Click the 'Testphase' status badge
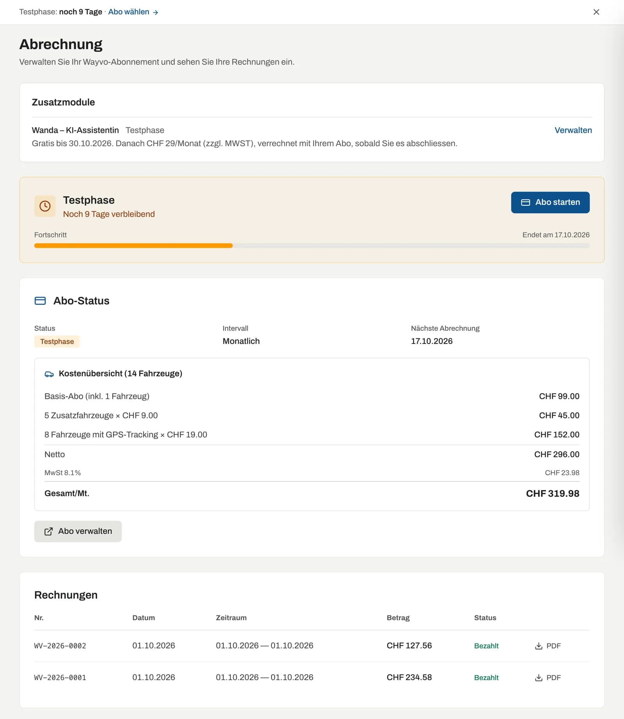The width and height of the screenshot is (624, 719). (57, 342)
